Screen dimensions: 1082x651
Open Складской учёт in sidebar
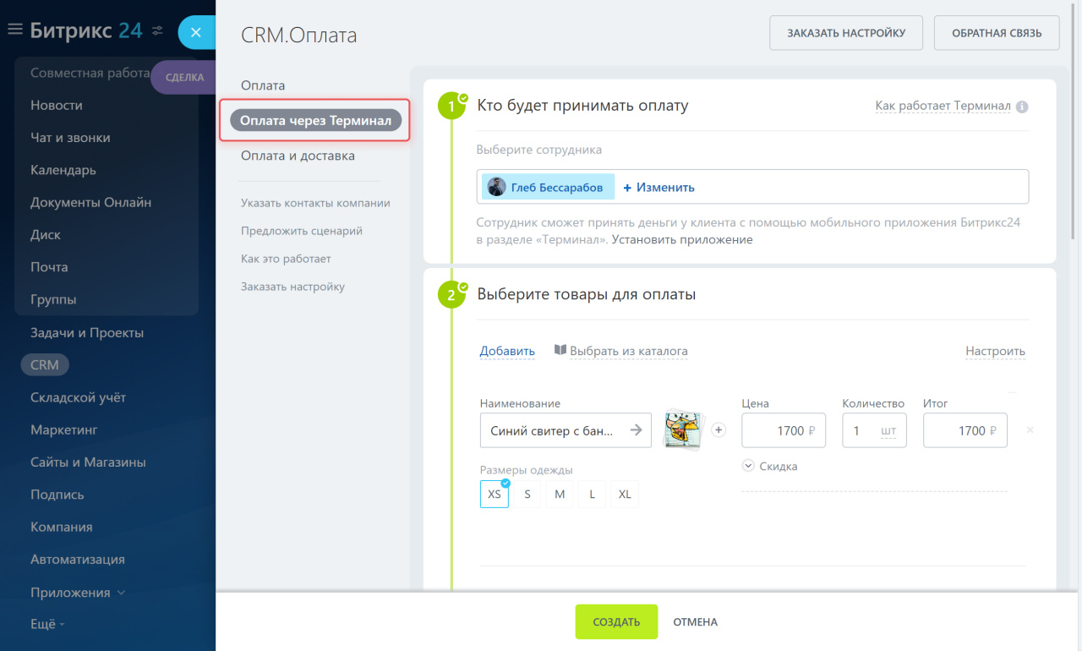(x=79, y=397)
